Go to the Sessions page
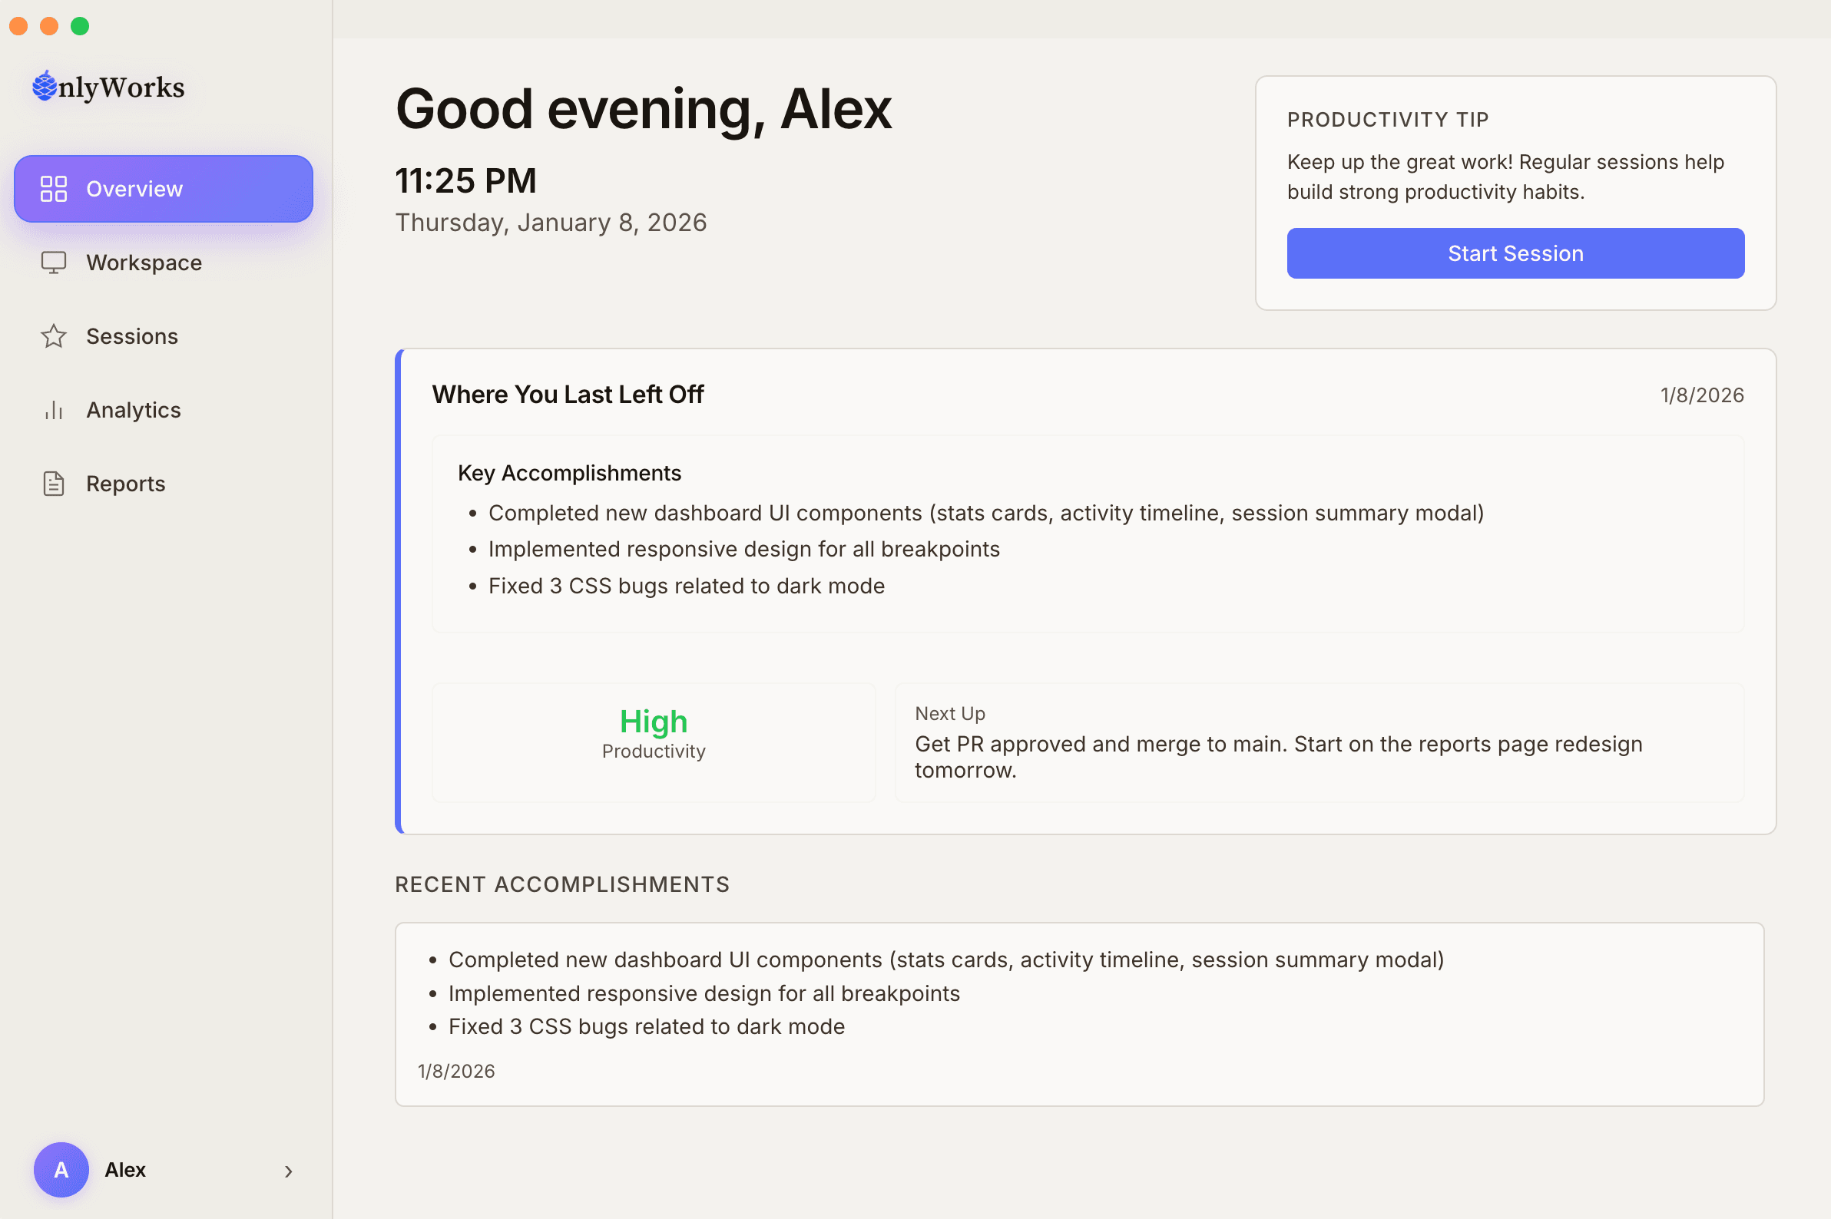Viewport: 1831px width, 1219px height. pyautogui.click(x=132, y=337)
